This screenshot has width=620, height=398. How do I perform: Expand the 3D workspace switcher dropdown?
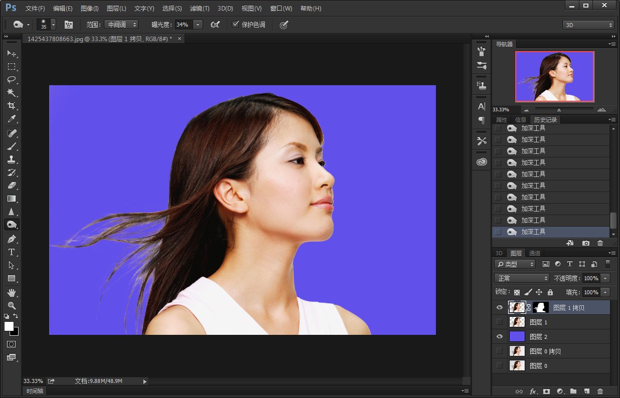pos(588,25)
